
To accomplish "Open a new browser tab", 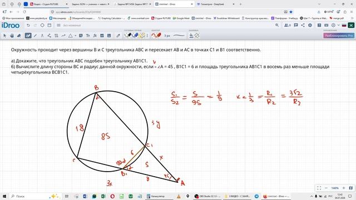I will point(240,4).
